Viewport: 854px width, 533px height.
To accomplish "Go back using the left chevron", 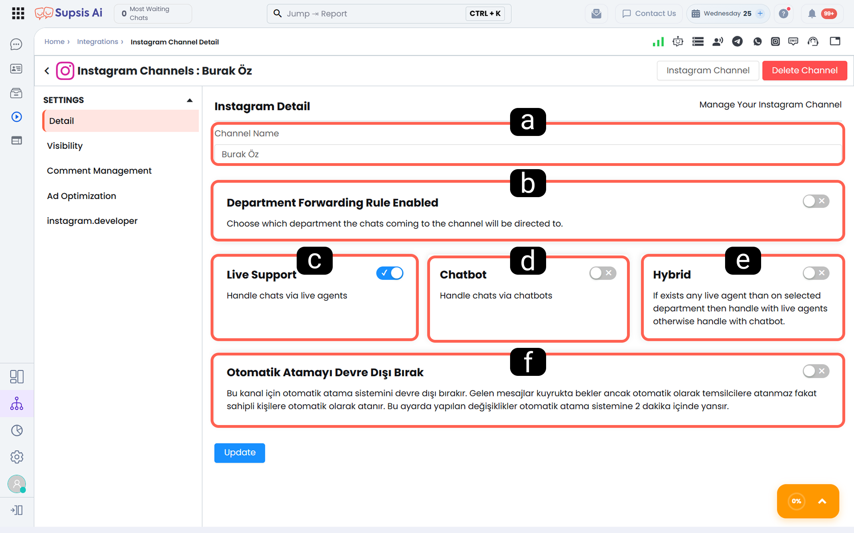I will (x=47, y=71).
